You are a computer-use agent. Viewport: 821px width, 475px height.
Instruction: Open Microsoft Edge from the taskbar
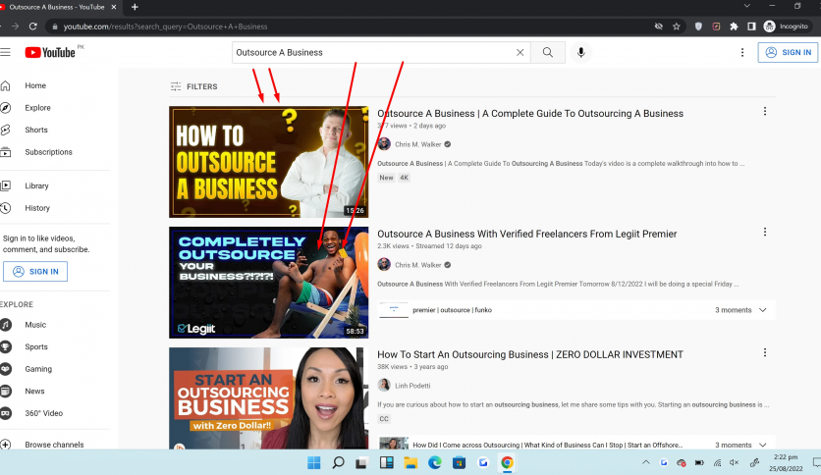435,462
